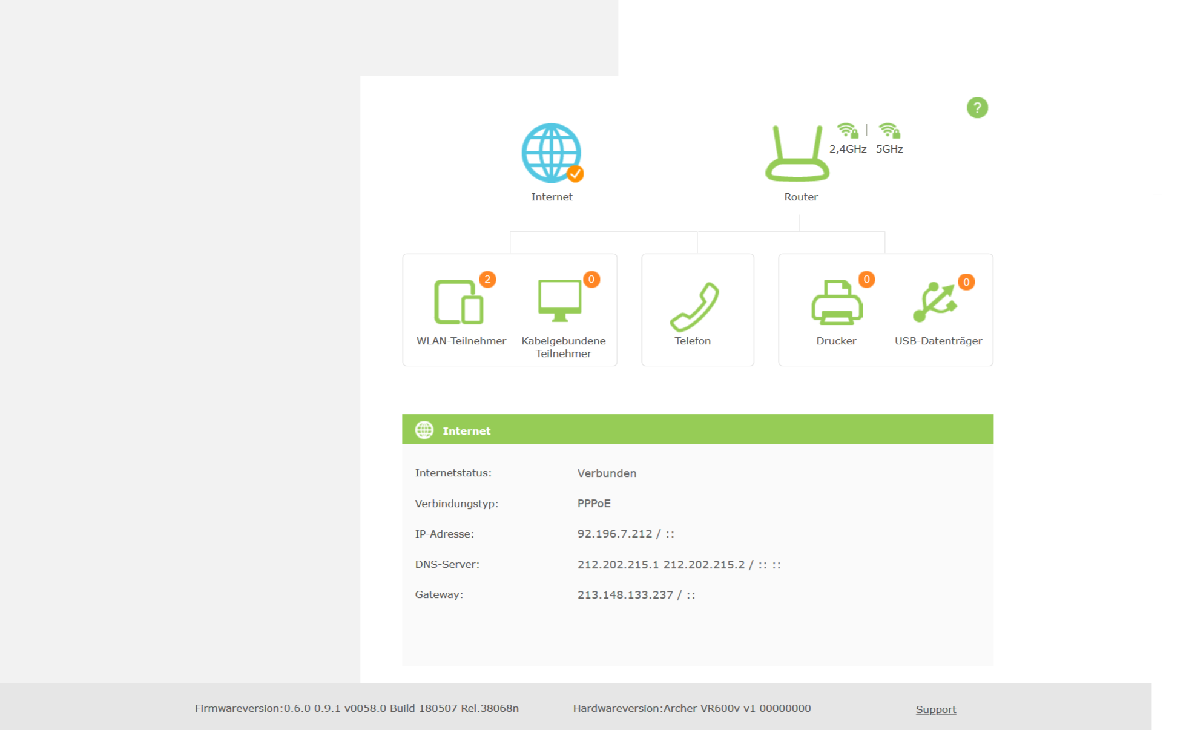Click the 2,4GHz Wi-Fi icon
Screen dimensions: 1189x730
point(847,131)
